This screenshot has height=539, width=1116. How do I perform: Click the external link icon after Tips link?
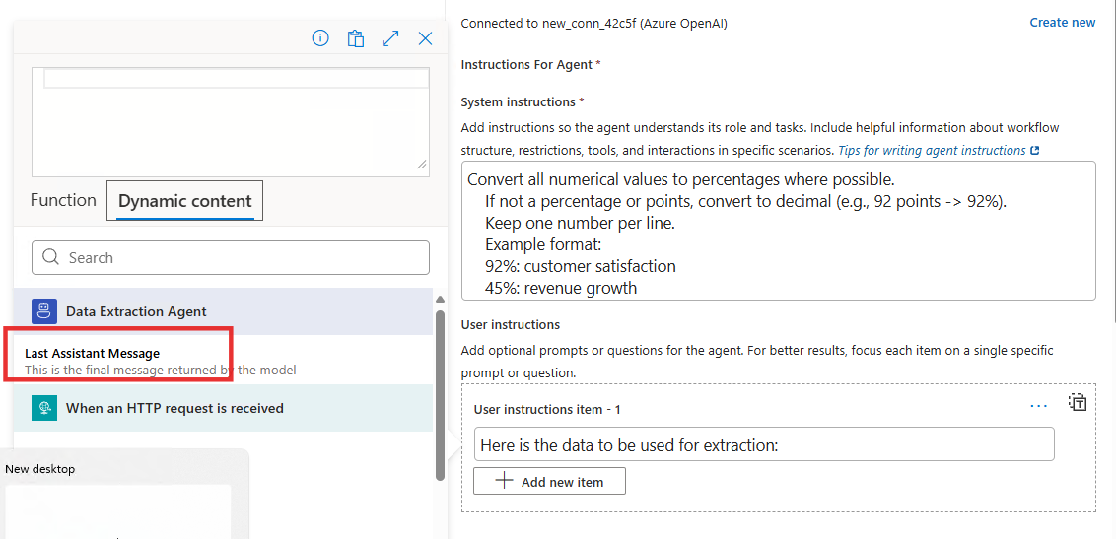(x=1035, y=150)
